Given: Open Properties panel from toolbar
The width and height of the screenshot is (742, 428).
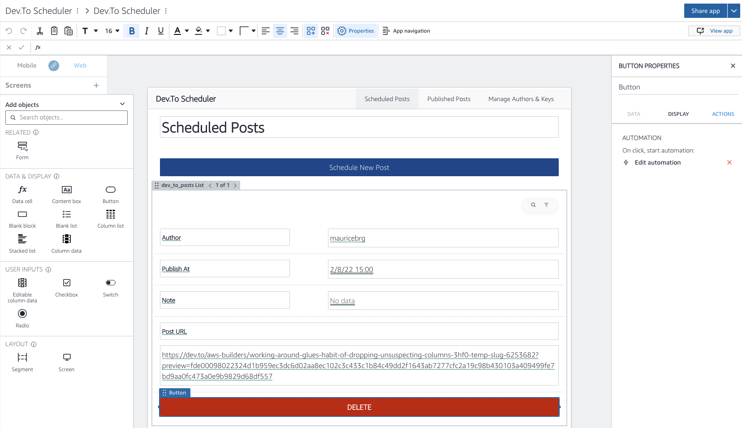Looking at the screenshot, I should pyautogui.click(x=356, y=31).
